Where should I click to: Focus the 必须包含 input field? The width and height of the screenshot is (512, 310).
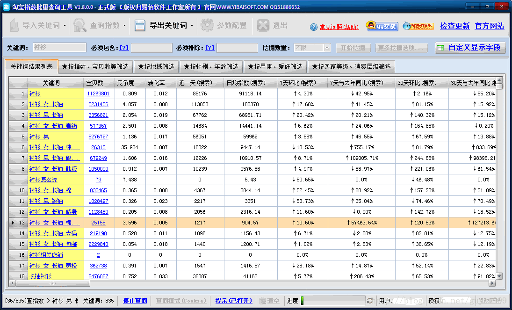pyautogui.click(x=151, y=48)
